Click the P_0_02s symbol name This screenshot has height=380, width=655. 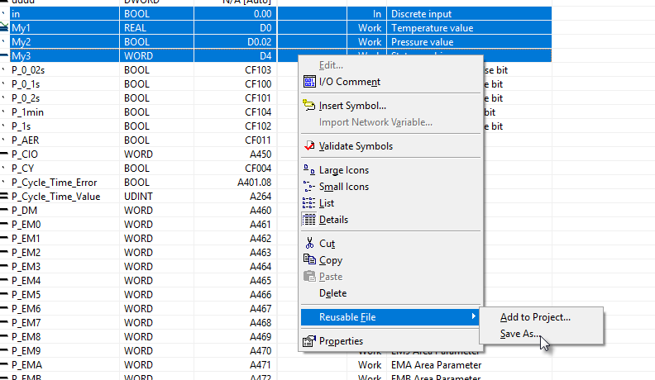click(x=28, y=70)
